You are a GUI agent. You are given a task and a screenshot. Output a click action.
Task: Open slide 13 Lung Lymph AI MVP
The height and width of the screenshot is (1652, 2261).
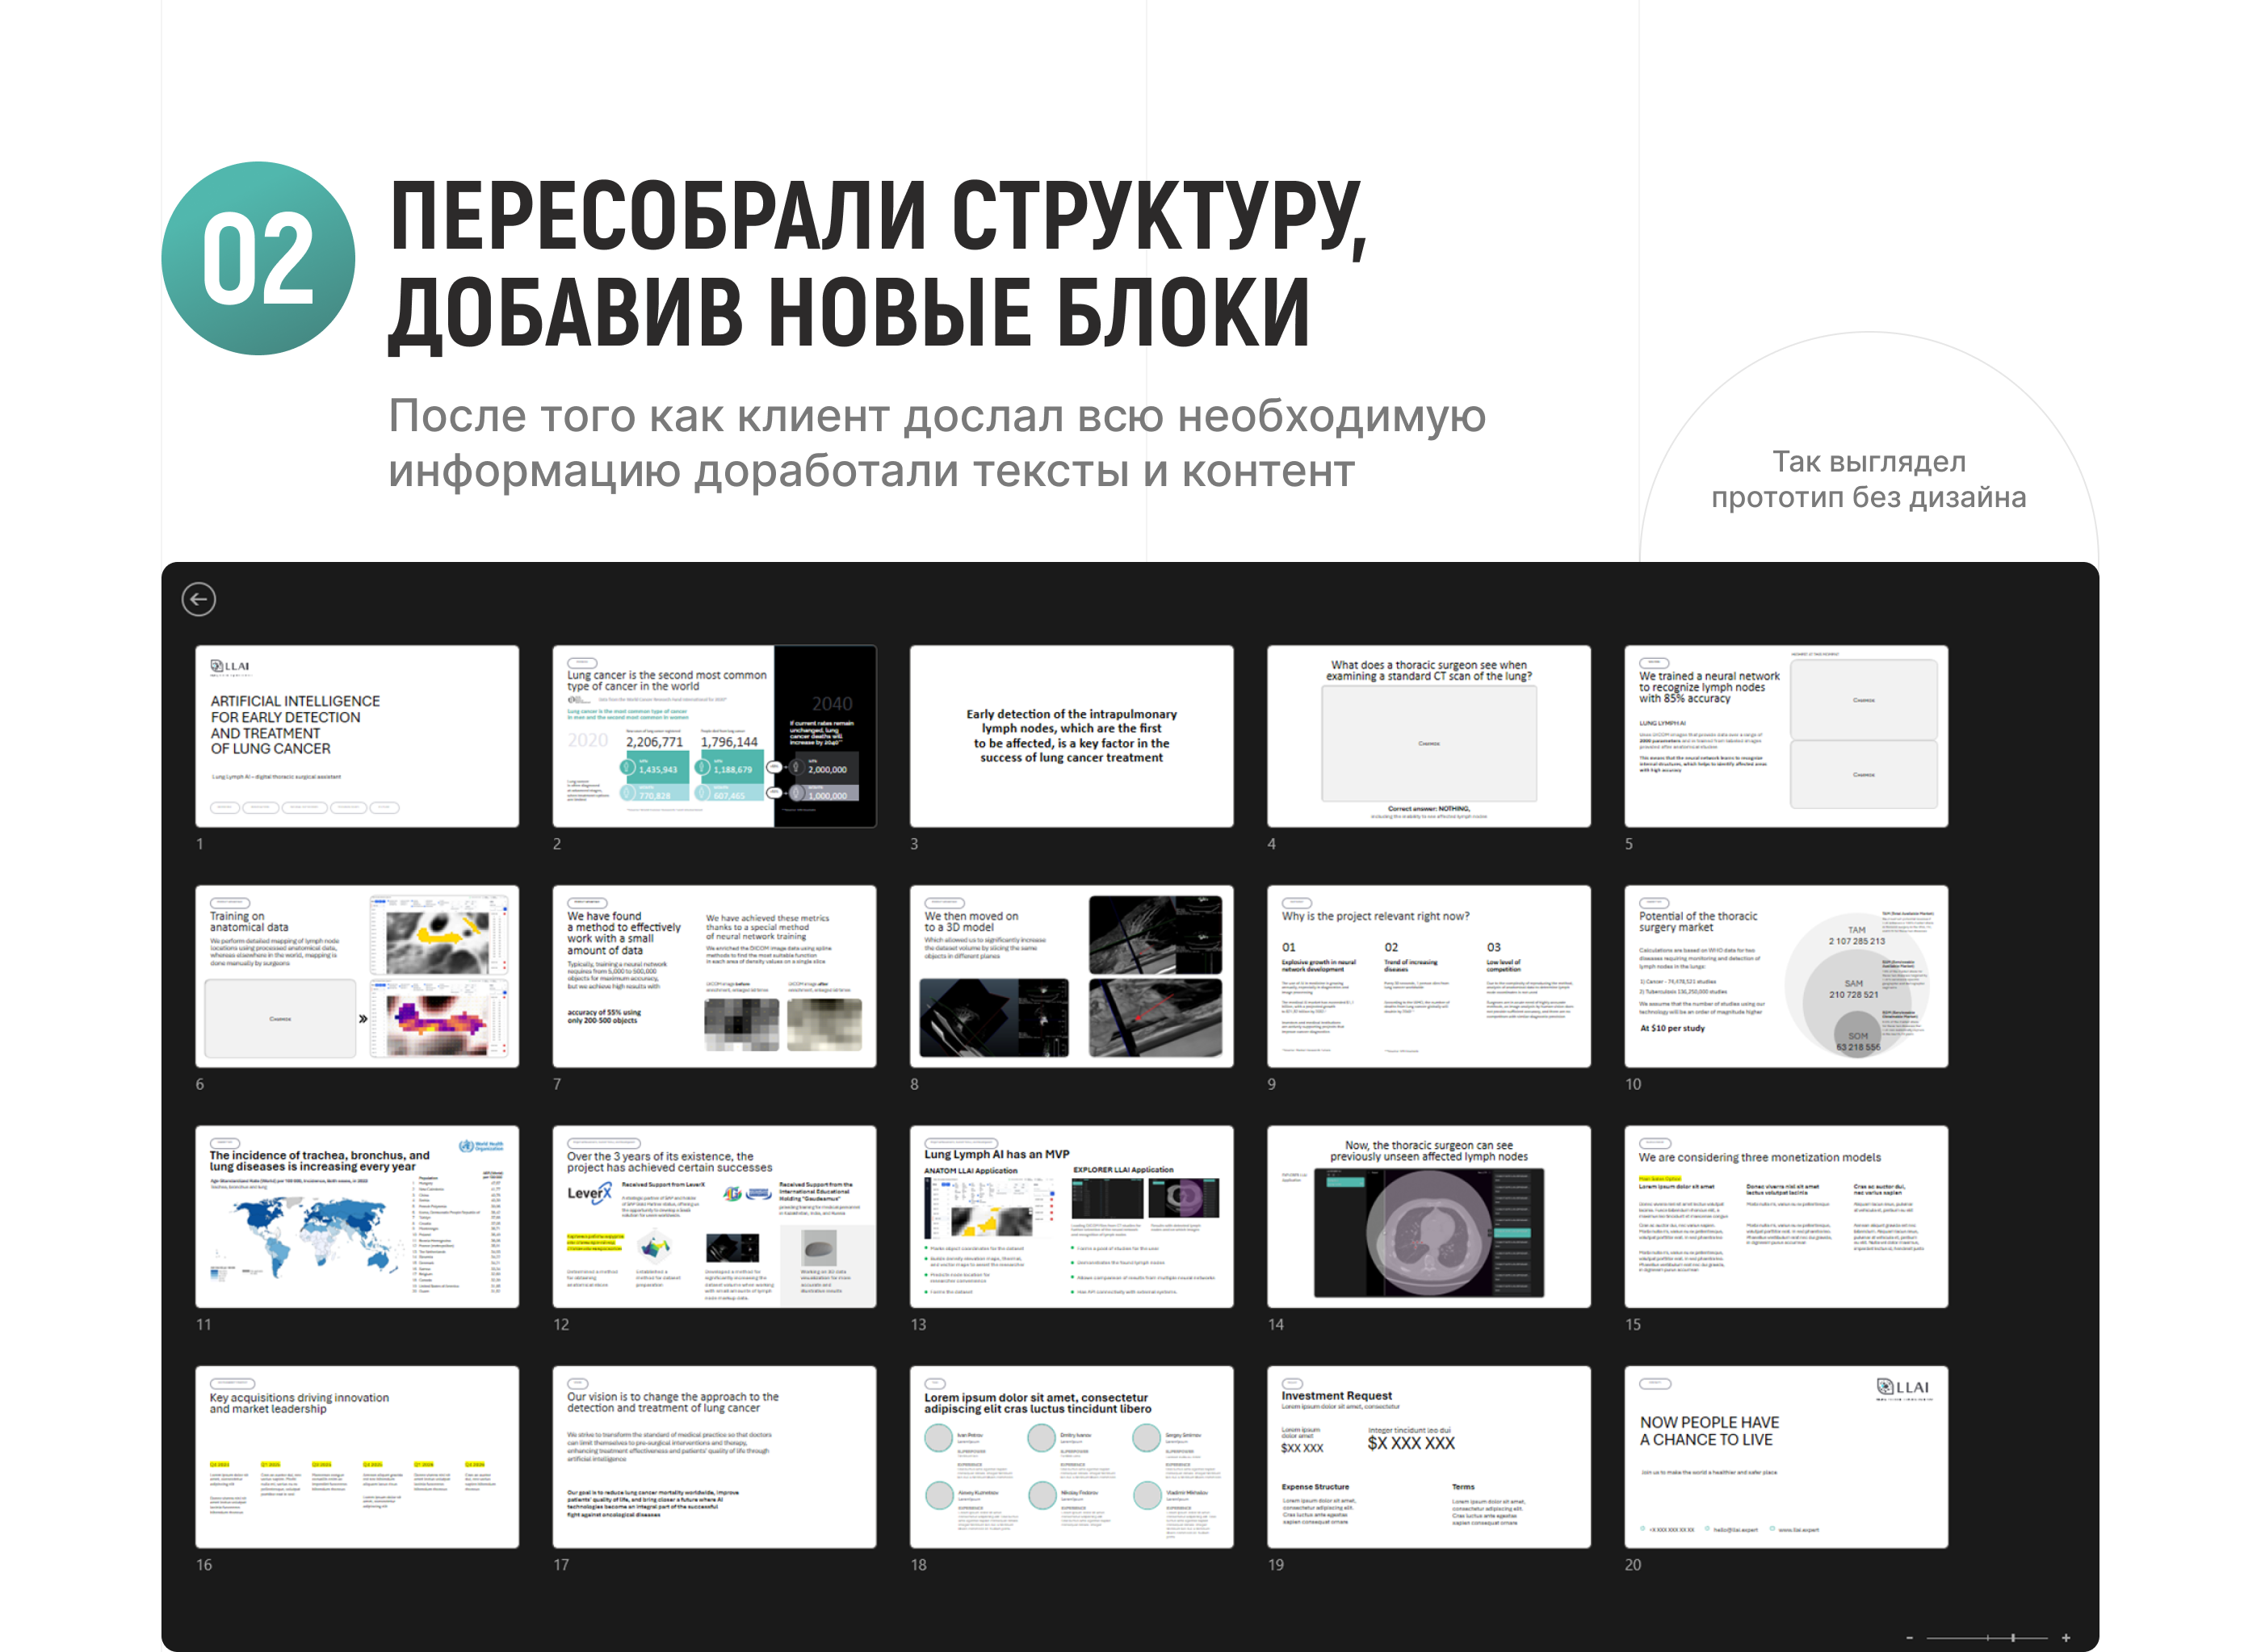pos(1071,1216)
